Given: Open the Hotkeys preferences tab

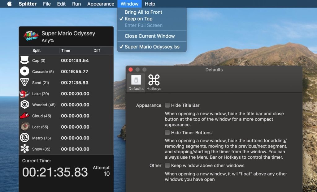Looking at the screenshot, I should point(154,83).
